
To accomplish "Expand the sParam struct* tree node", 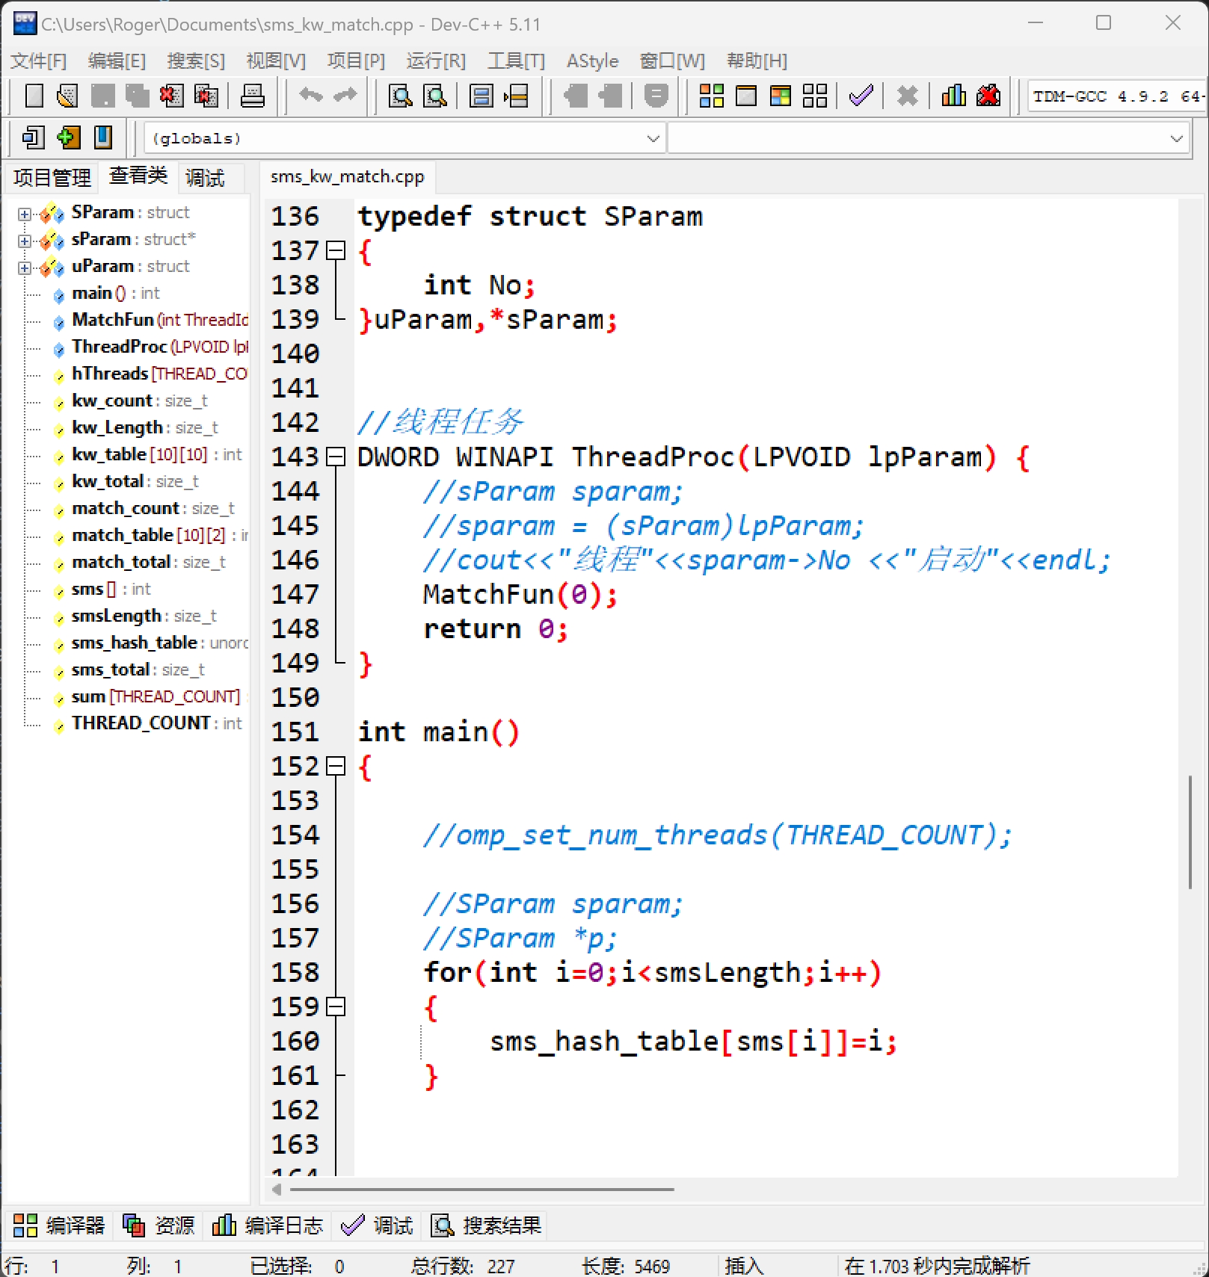I will pyautogui.click(x=25, y=241).
